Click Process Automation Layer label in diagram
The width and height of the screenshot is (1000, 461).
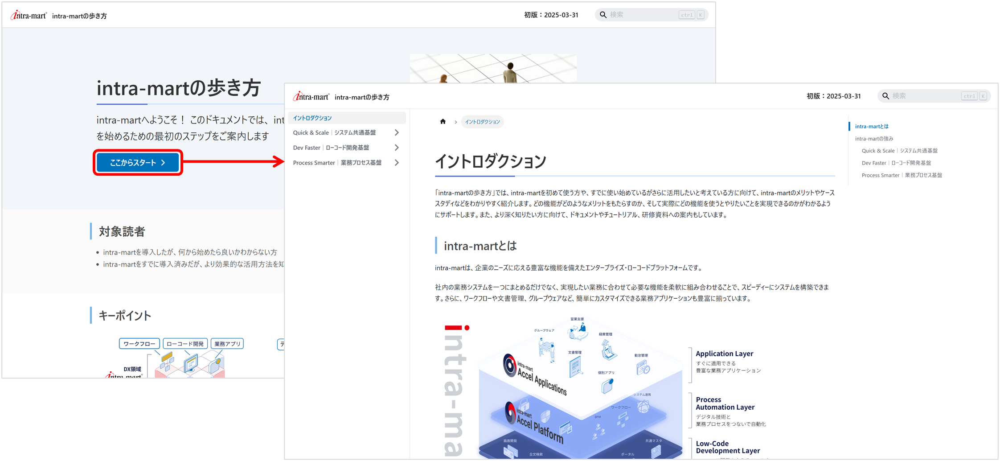tap(725, 403)
